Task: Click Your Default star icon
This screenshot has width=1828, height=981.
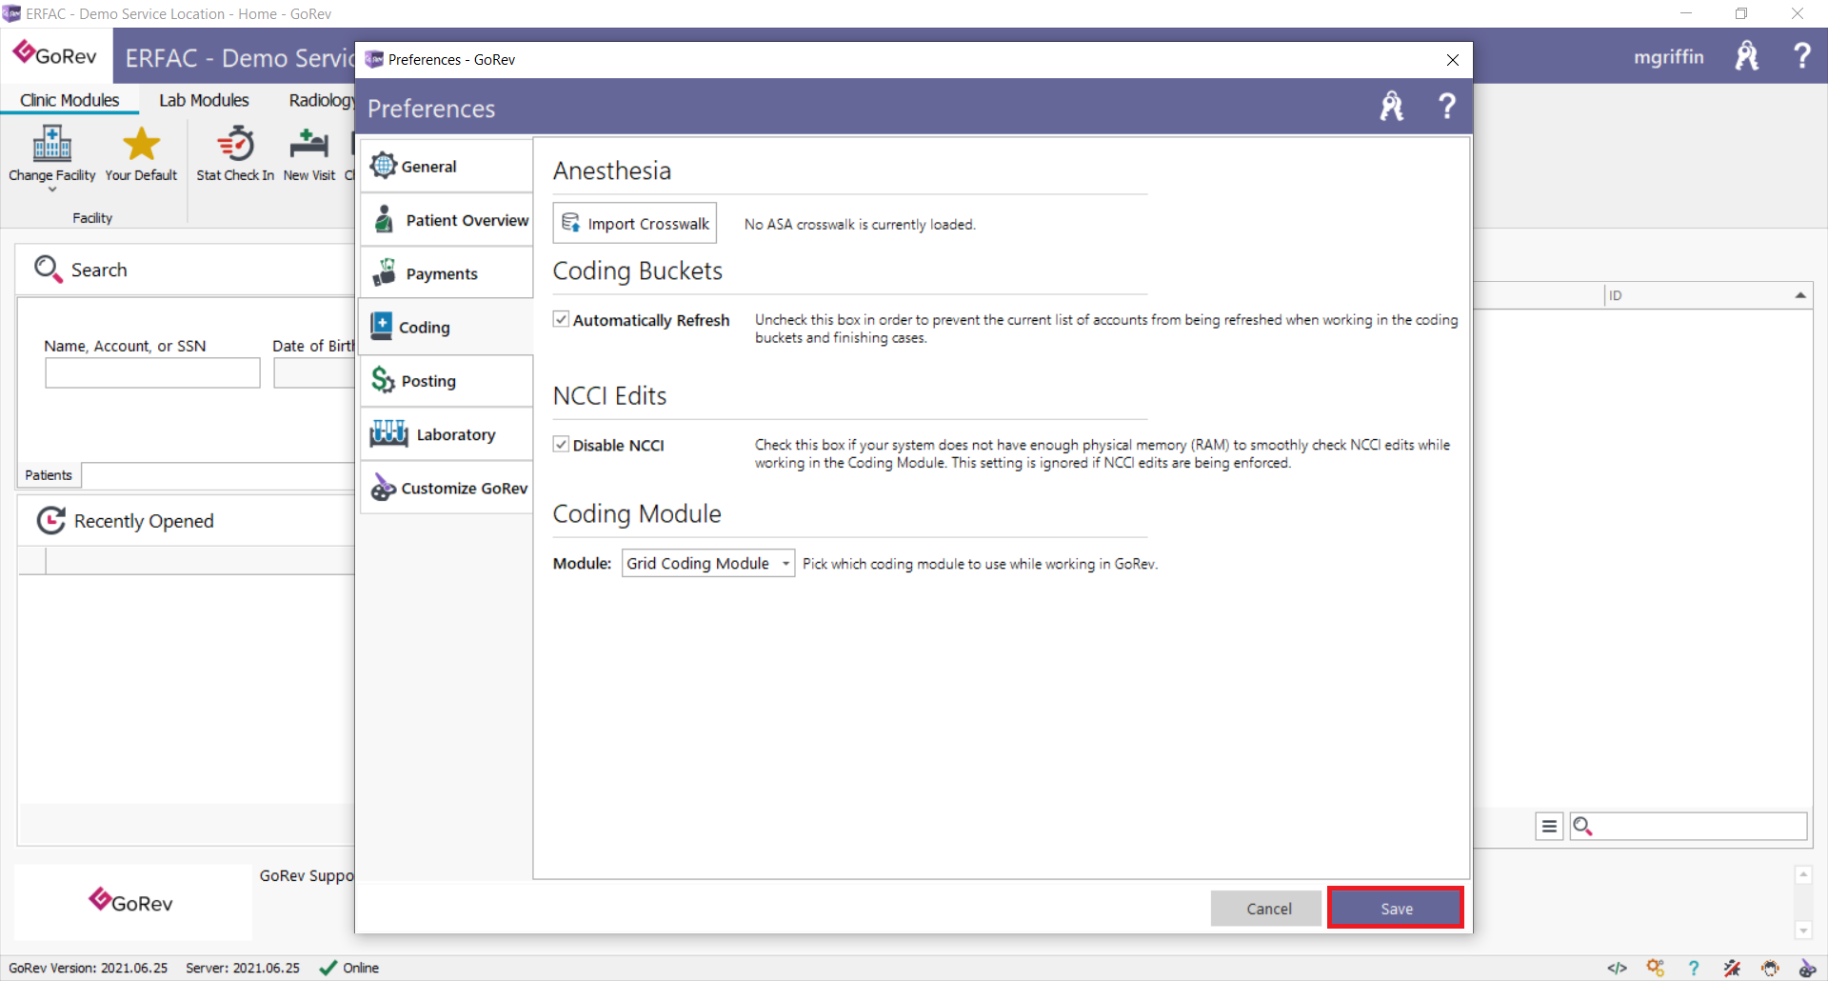Action: [x=141, y=144]
